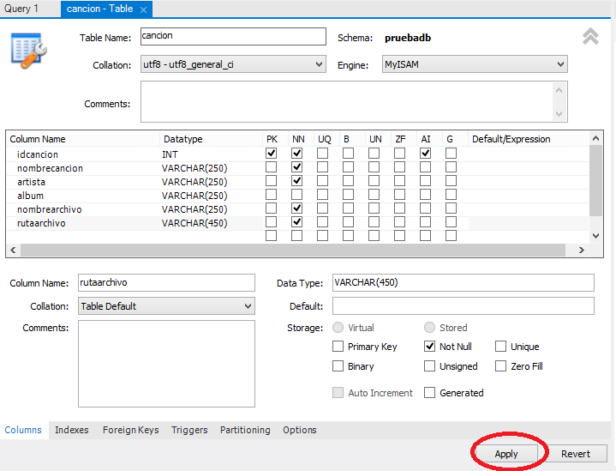Screen dimensions: 616x471
Task: Toggle AI checkbox for idcancion
Action: pos(426,153)
